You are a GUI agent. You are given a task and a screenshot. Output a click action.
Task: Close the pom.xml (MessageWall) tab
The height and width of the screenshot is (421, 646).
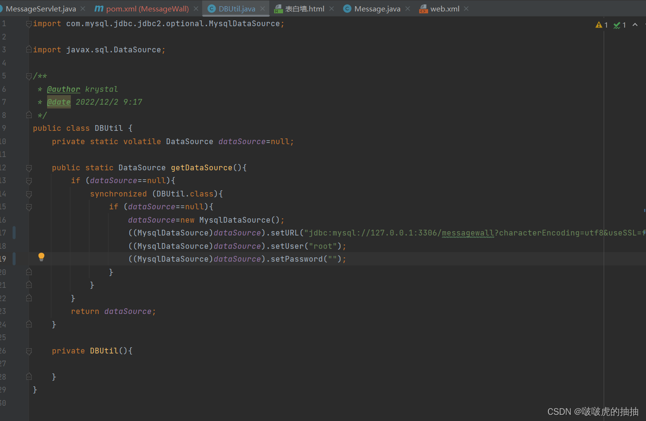pyautogui.click(x=196, y=9)
